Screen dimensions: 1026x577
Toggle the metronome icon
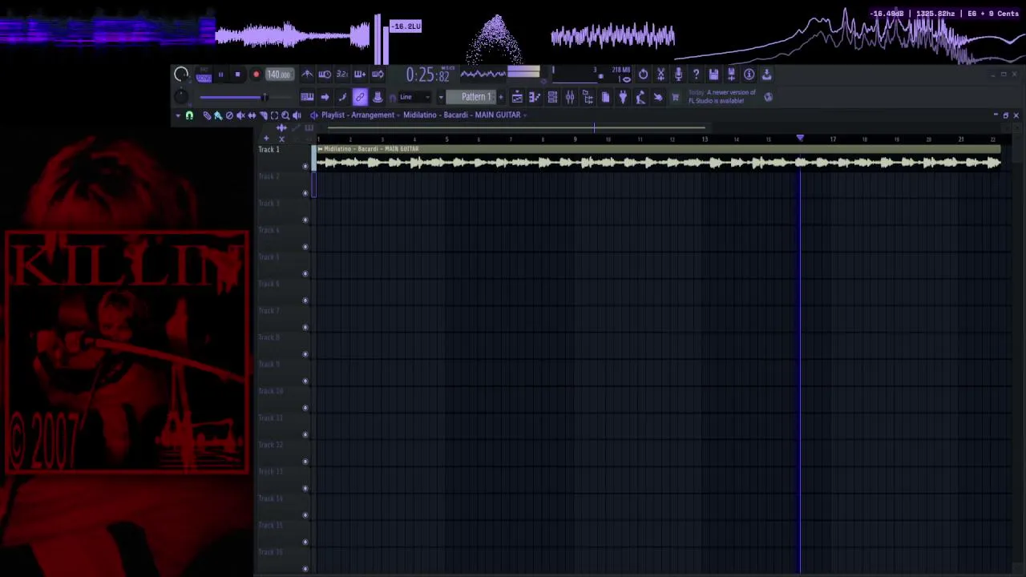click(307, 75)
